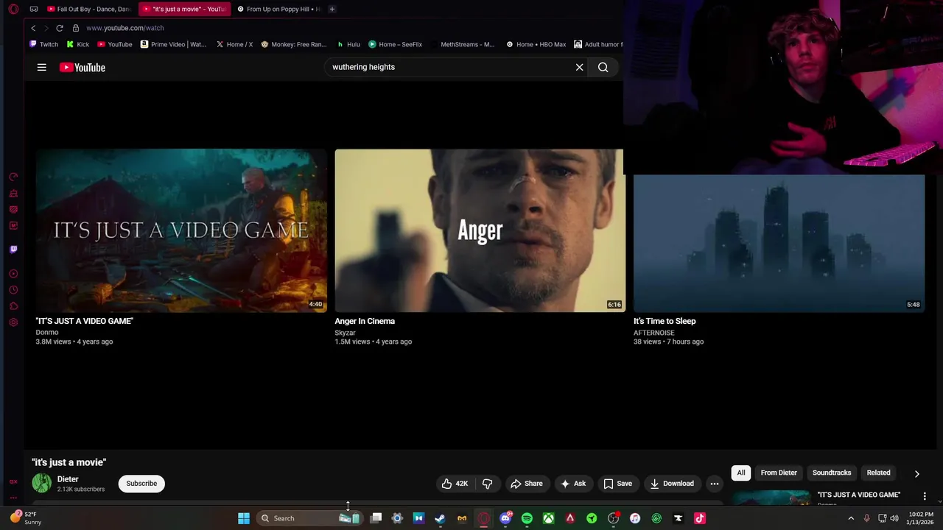Open the Windows Start menu
This screenshot has height=530, width=943.
point(244,518)
